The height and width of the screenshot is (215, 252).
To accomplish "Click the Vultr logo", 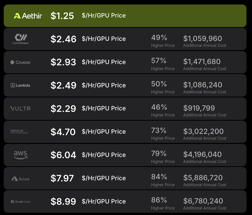I will [20, 109].
